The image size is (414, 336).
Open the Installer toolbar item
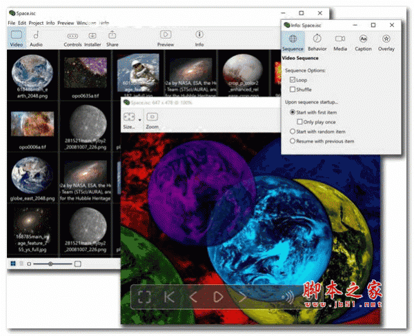pyautogui.click(x=92, y=39)
